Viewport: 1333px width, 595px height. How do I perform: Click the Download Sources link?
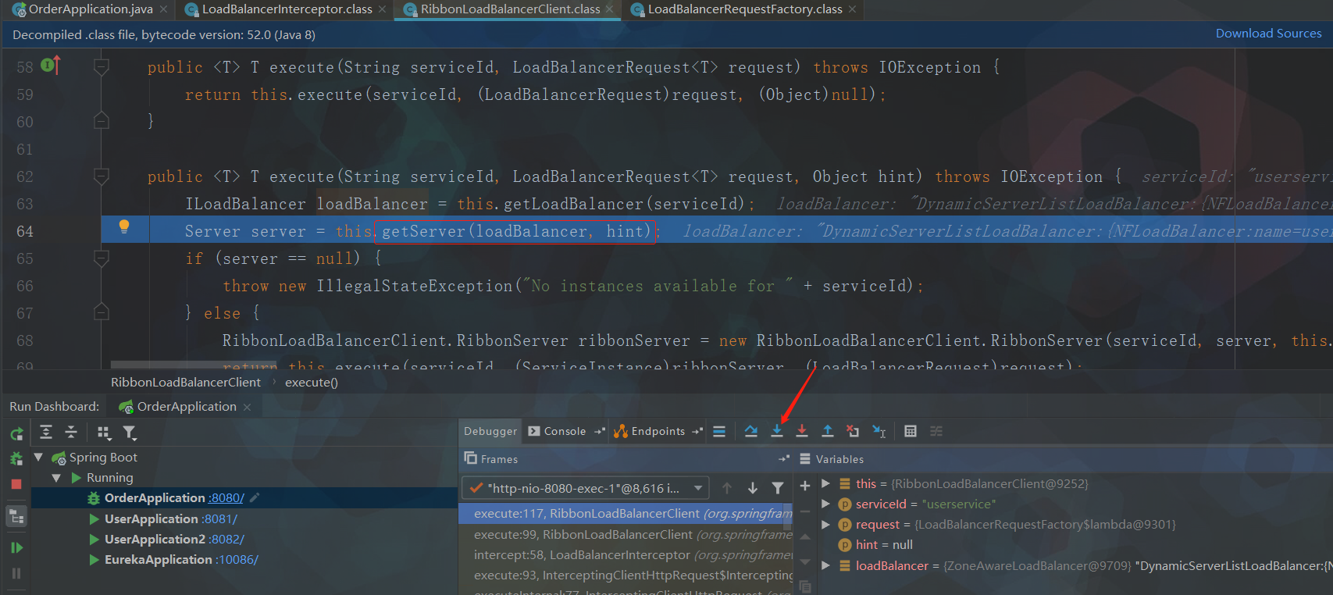[1268, 34]
